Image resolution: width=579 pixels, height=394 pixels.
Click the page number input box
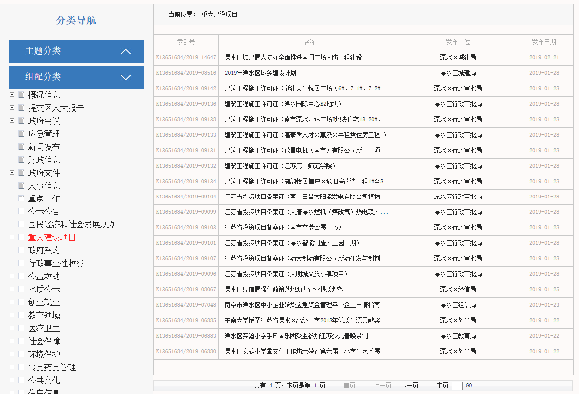tap(457, 386)
